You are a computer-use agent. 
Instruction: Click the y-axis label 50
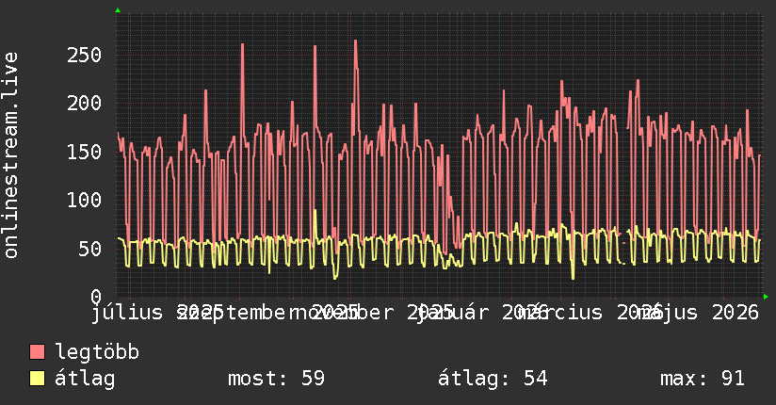90,249
